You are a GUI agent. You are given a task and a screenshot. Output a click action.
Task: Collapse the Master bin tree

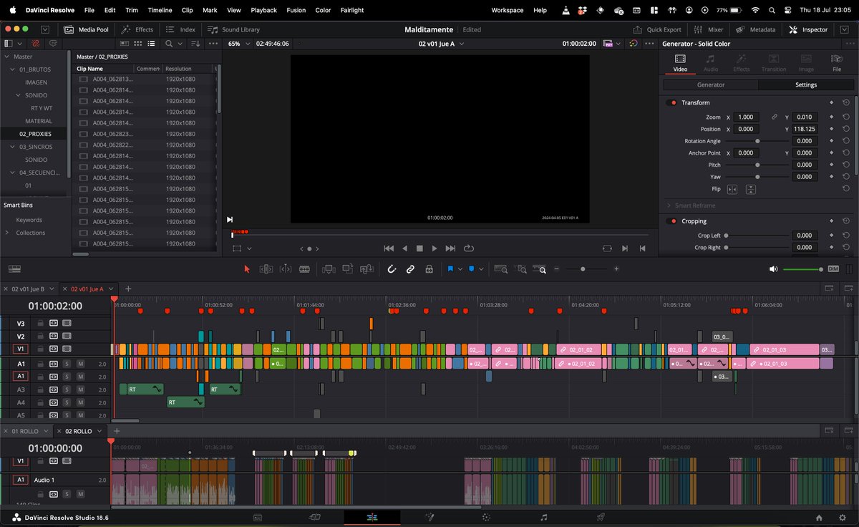tap(7, 57)
